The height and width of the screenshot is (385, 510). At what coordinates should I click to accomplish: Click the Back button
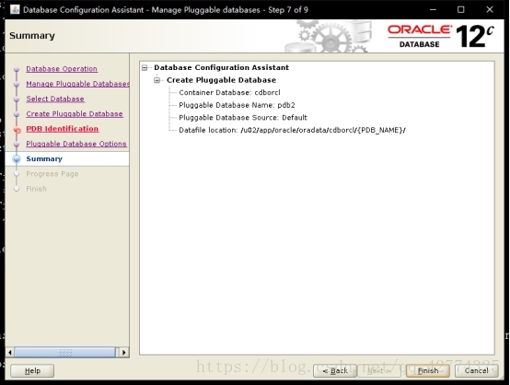click(335, 370)
